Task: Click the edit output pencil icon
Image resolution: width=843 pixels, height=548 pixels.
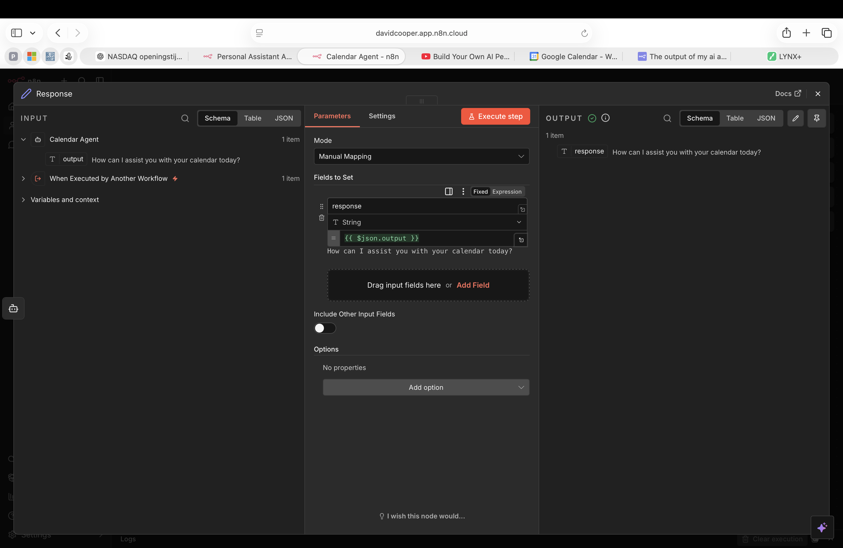Action: 796,118
